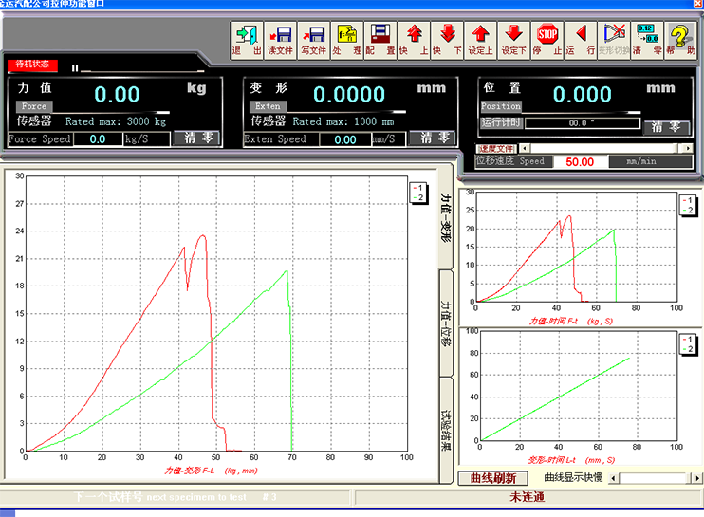704x517 pixels.
Task: Click the 写文件 (Write file) disk icon
Action: coord(314,38)
